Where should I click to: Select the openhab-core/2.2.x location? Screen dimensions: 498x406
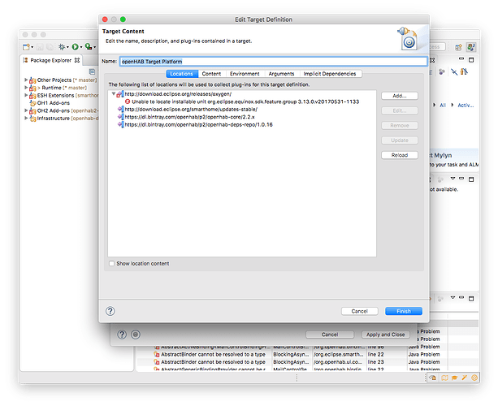(189, 117)
